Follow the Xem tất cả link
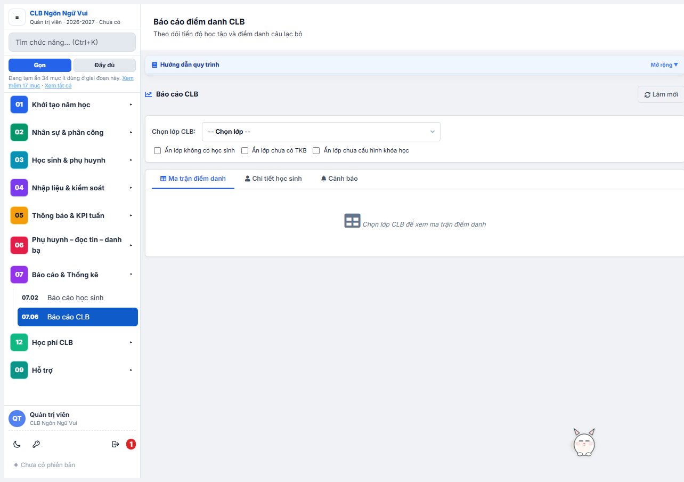The width and height of the screenshot is (684, 482). (58, 85)
